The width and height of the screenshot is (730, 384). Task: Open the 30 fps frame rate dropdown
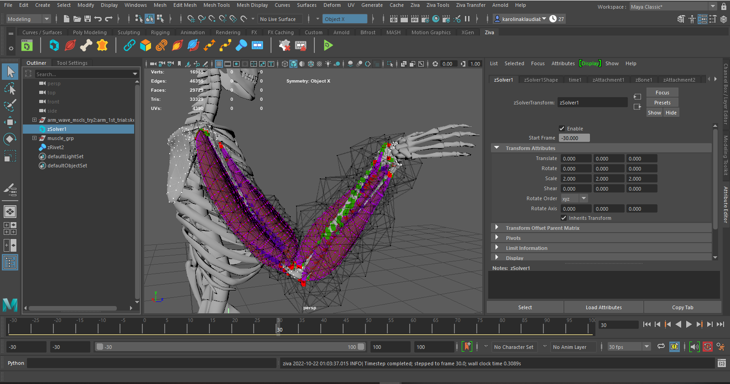[x=629, y=347]
